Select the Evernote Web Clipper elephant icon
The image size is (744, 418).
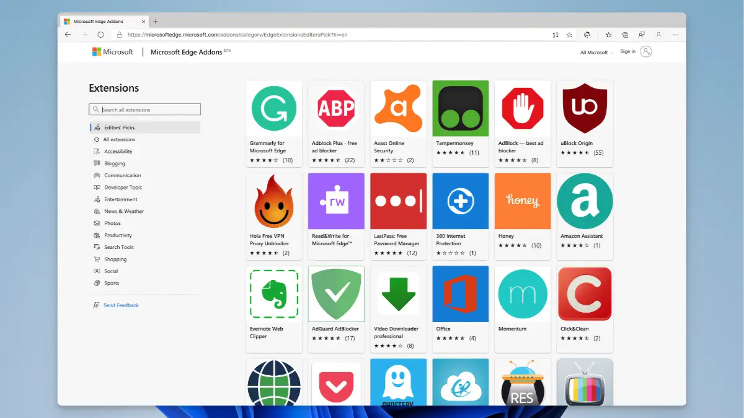tap(274, 294)
